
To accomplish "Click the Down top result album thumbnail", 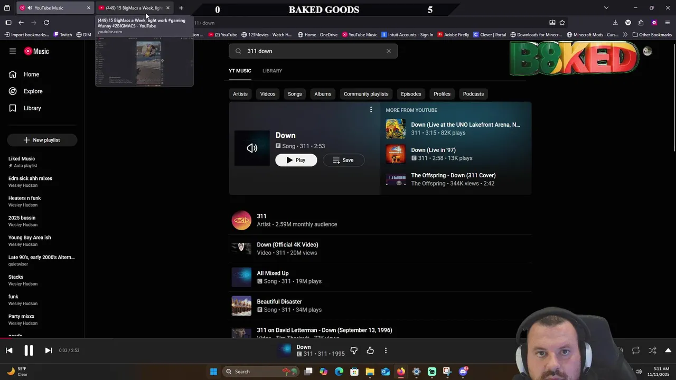I will (x=252, y=148).
